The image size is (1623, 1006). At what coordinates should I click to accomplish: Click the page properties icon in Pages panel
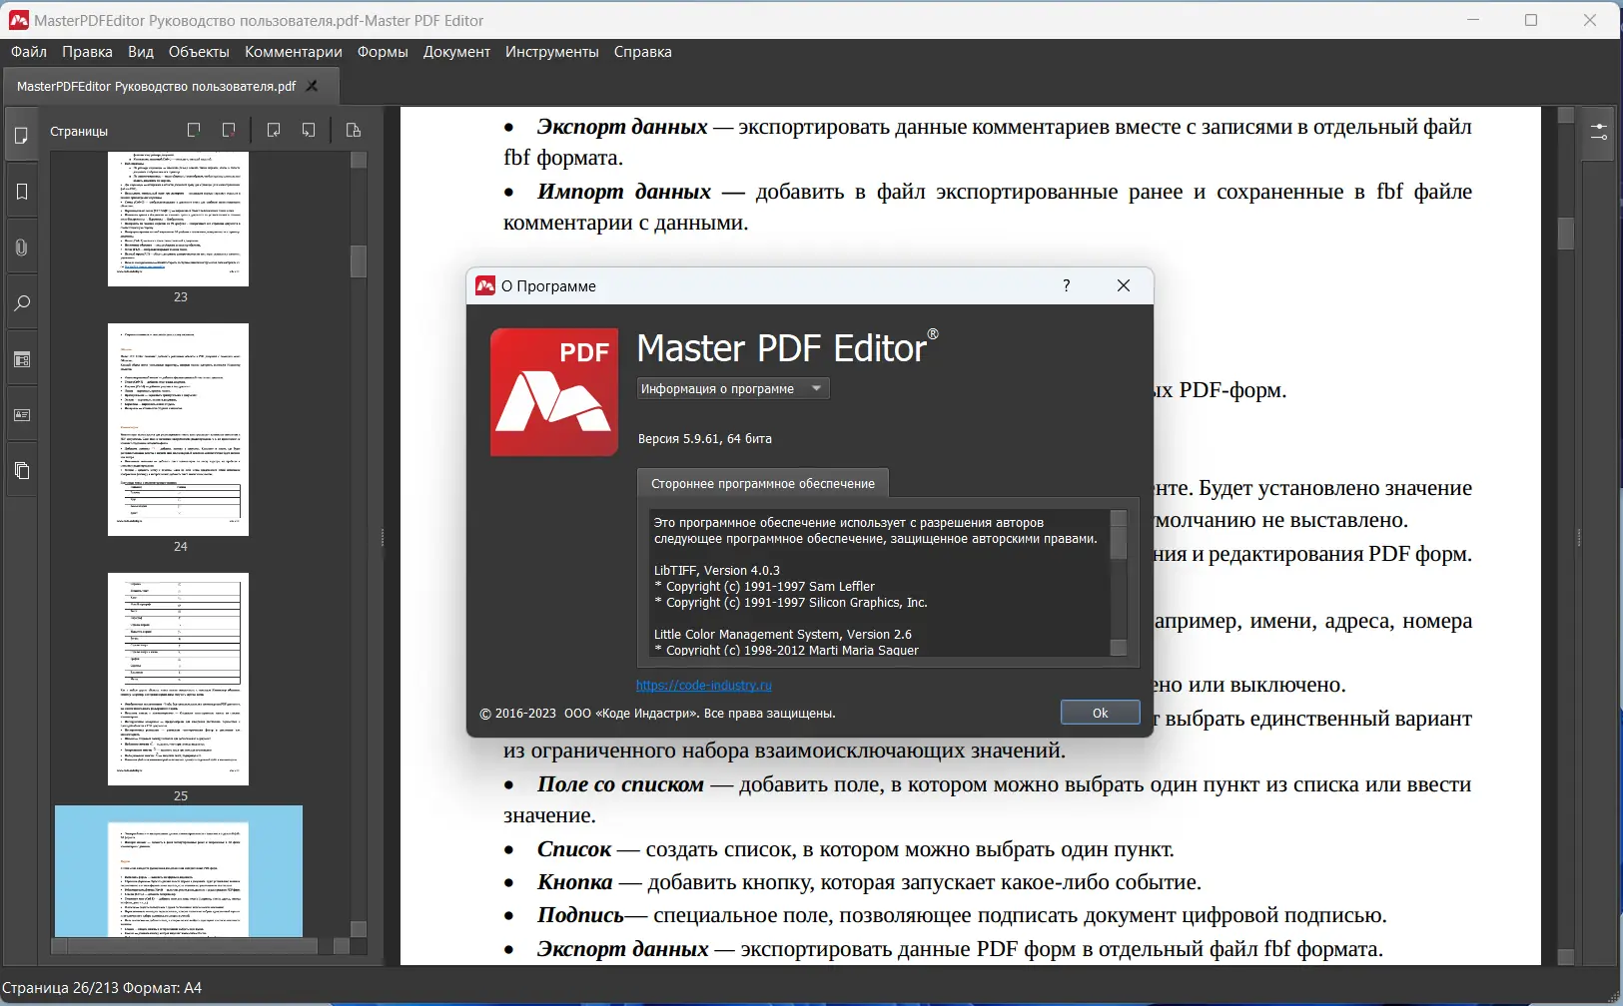pyautogui.click(x=353, y=130)
